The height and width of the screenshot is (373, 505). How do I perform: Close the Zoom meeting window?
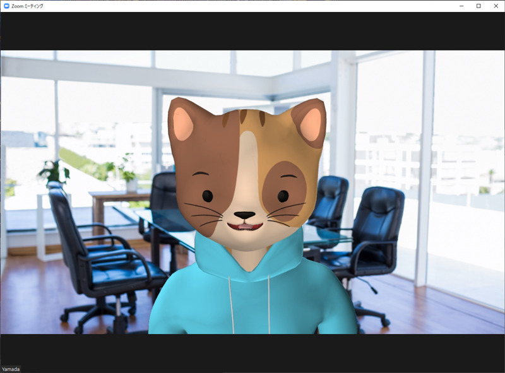click(x=496, y=6)
